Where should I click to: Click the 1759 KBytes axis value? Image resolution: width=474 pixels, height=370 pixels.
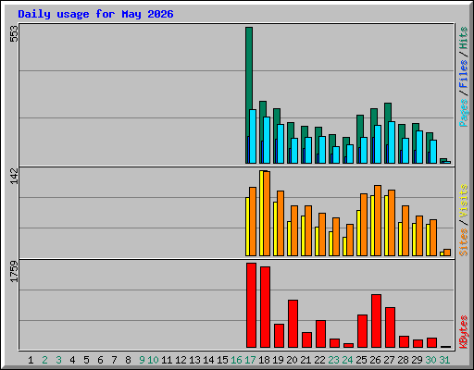click(14, 272)
